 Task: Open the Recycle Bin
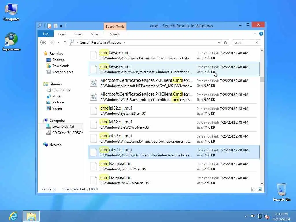[x=282, y=192]
